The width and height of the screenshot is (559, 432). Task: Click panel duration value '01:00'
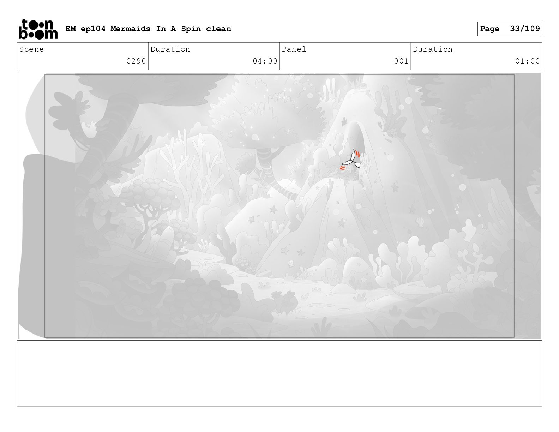coord(528,61)
